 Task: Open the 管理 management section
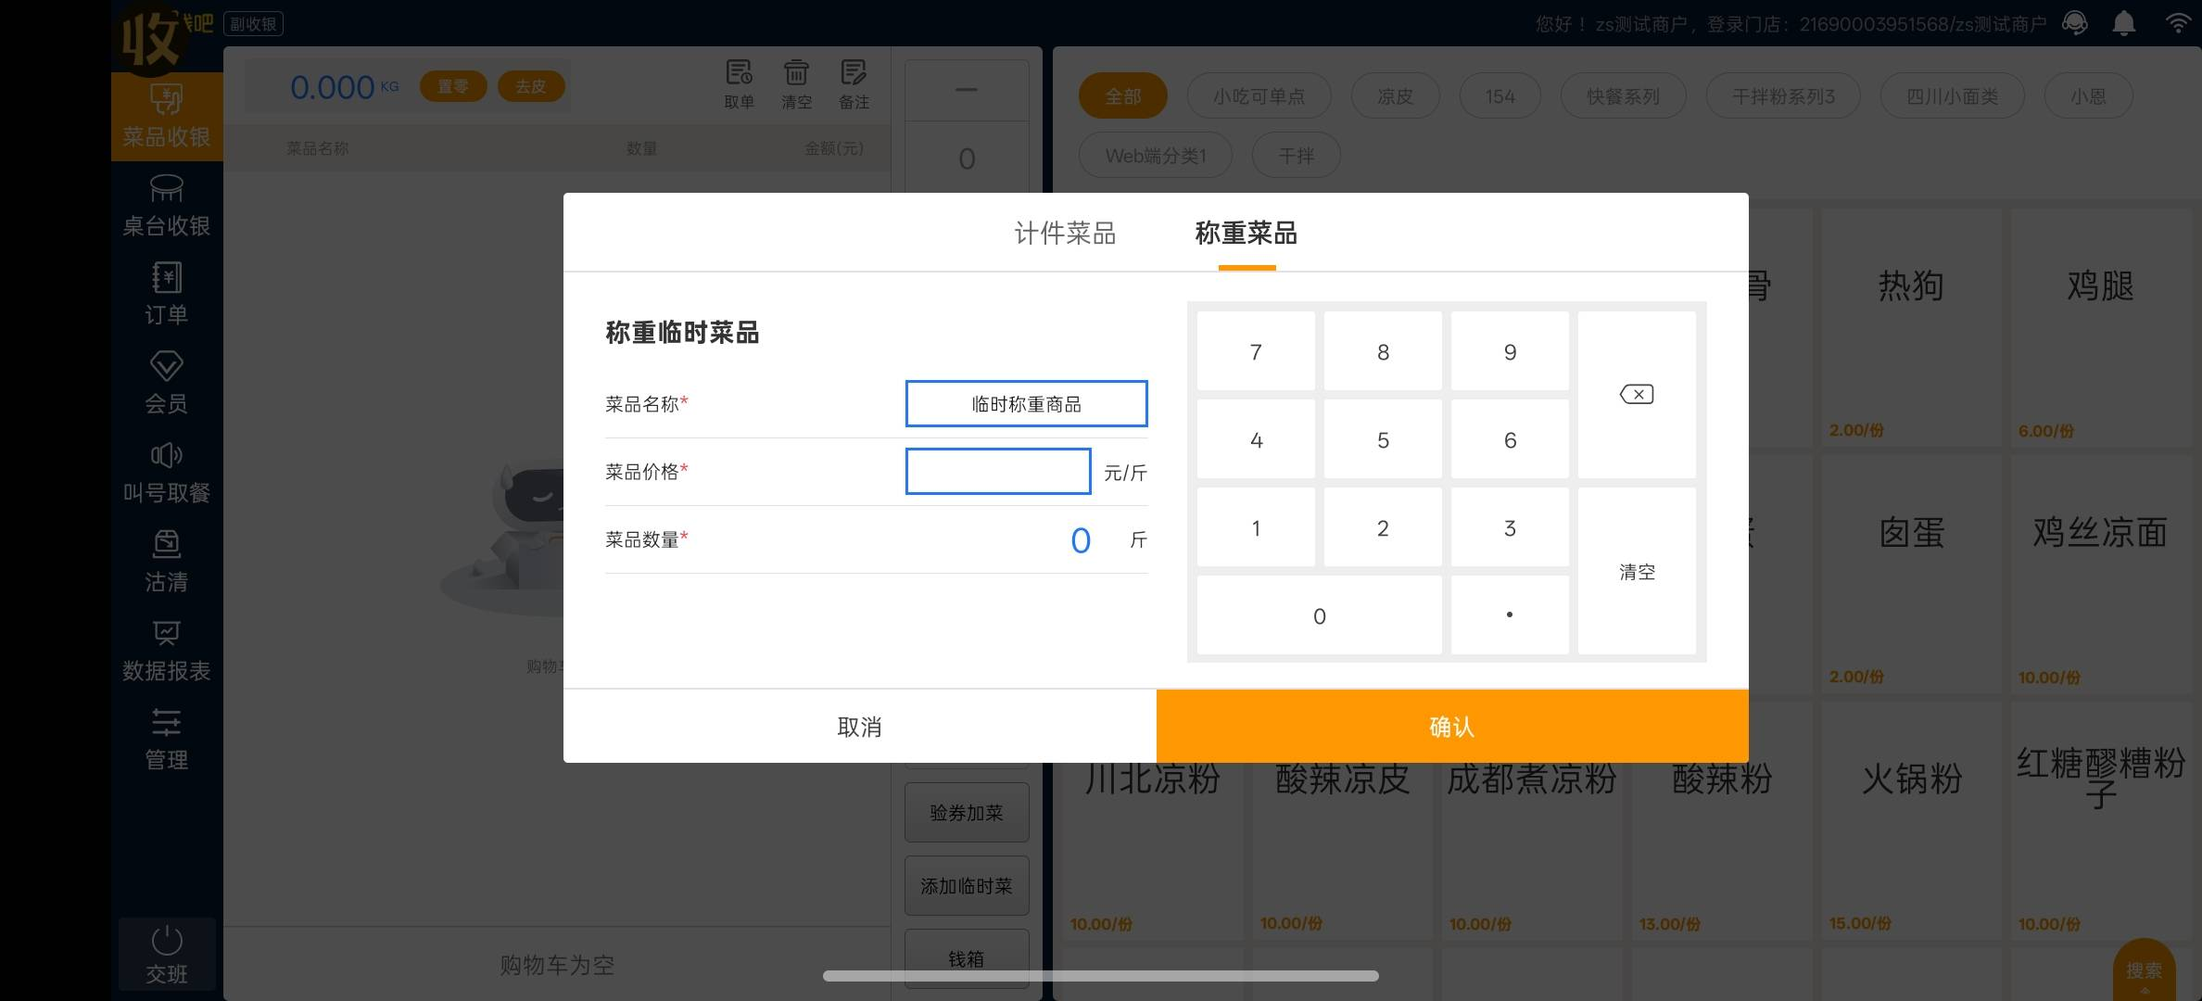pyautogui.click(x=167, y=739)
